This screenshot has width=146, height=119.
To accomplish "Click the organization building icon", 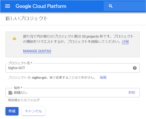I will tap(10, 93).
